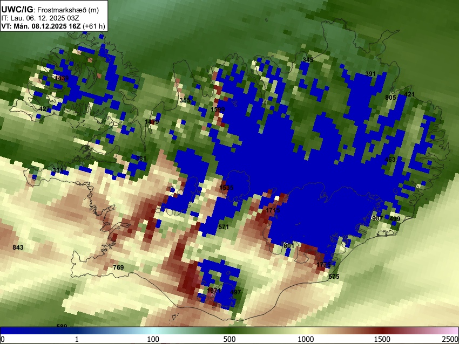Click the 500 label on the color scale
Screen dimensions: 459x344
[230, 339]
